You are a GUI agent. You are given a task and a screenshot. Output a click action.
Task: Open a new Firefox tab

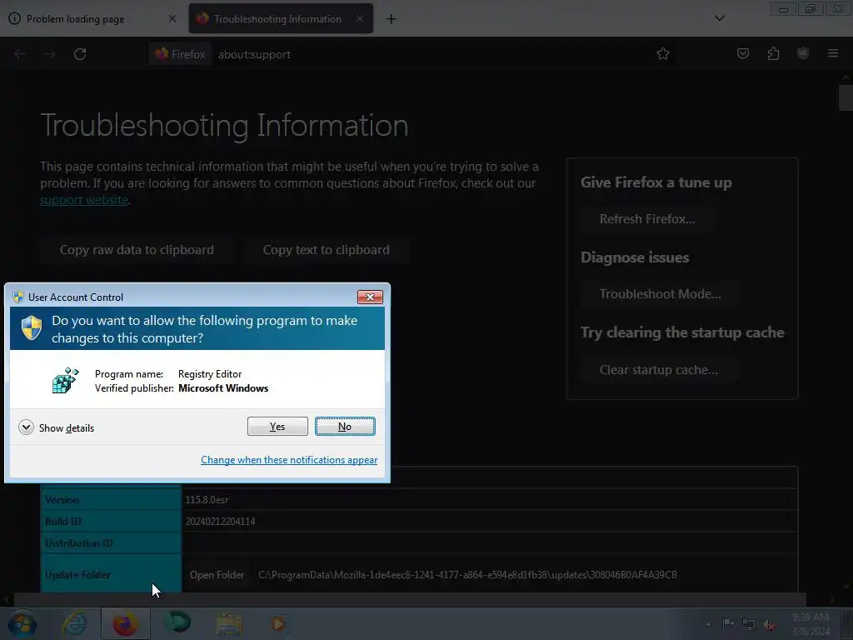pyautogui.click(x=392, y=19)
